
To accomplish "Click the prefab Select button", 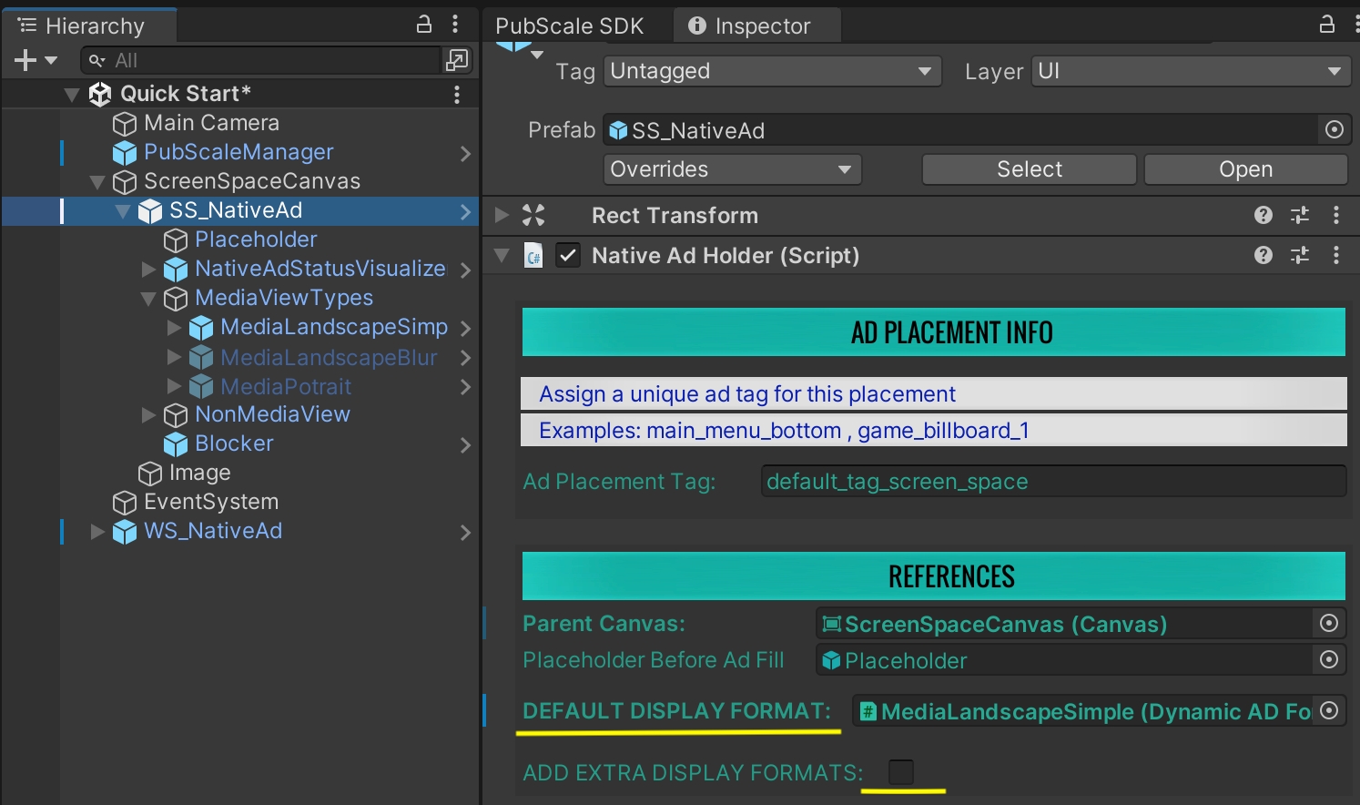I will point(1029,169).
